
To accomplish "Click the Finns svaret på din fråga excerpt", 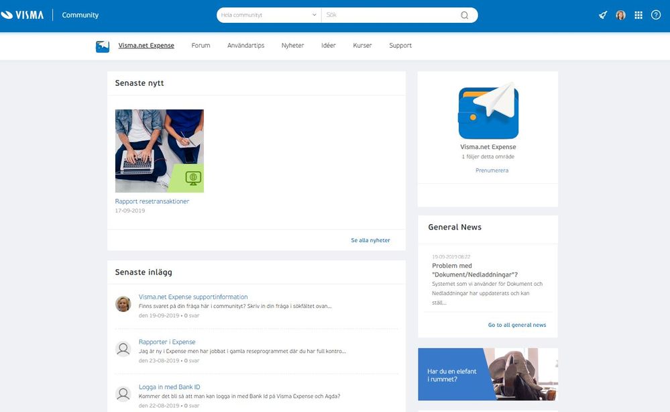I will click(x=235, y=306).
